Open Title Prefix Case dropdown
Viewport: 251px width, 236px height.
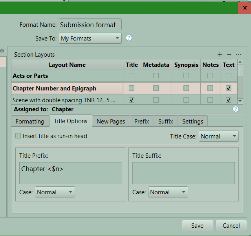[x=55, y=192]
